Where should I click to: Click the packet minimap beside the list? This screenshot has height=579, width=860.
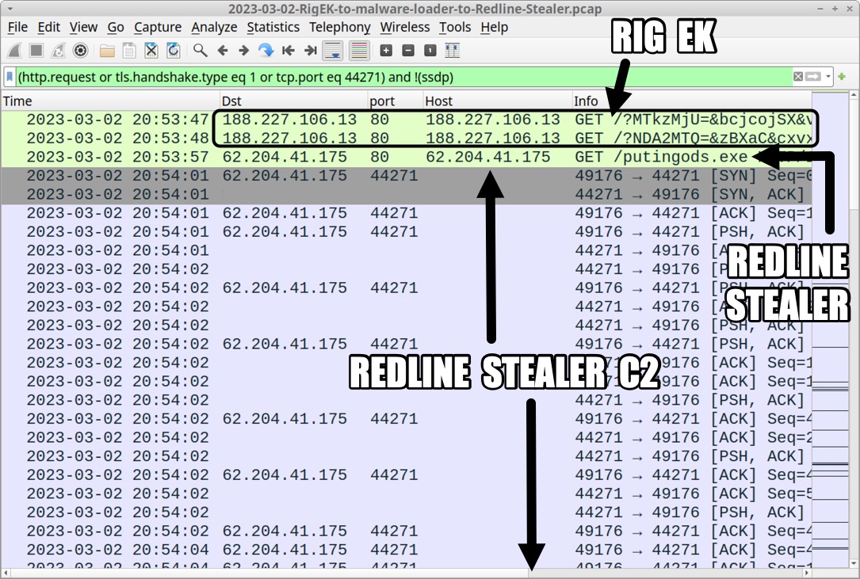tap(830, 330)
